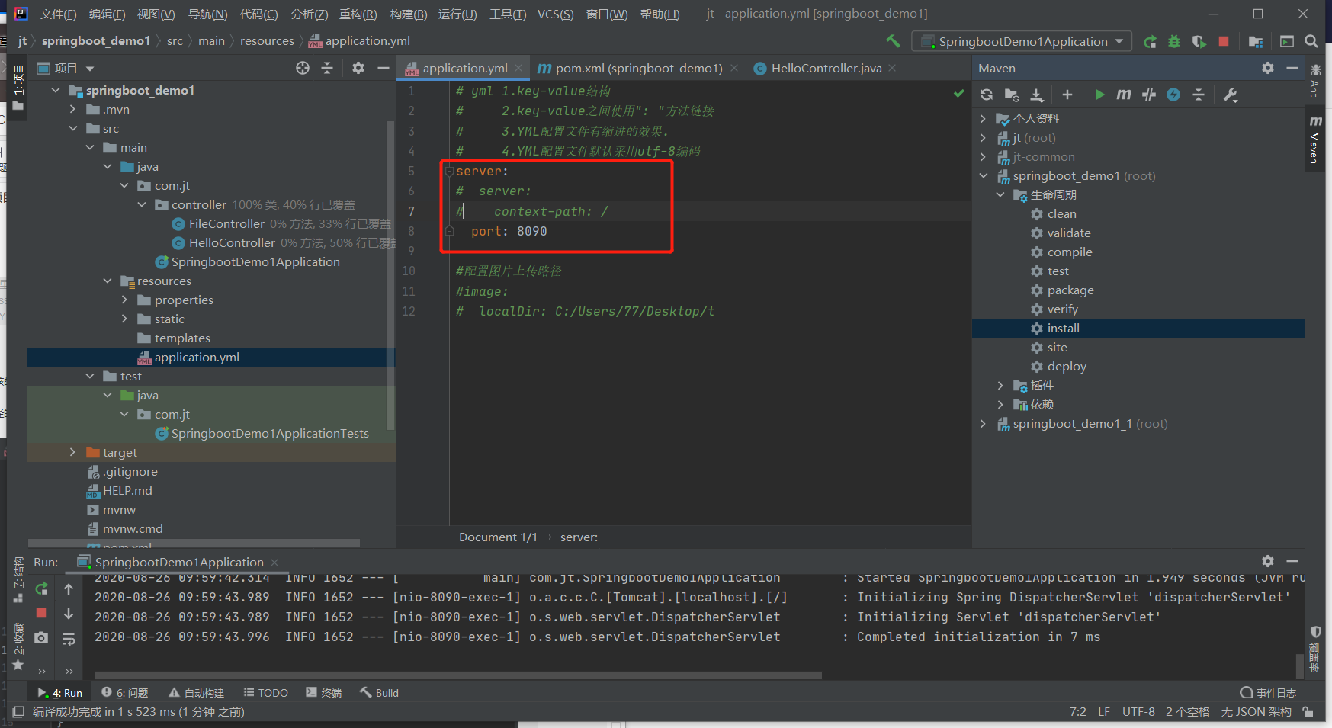Run the selected Maven build
1332x728 pixels.
pos(1099,95)
